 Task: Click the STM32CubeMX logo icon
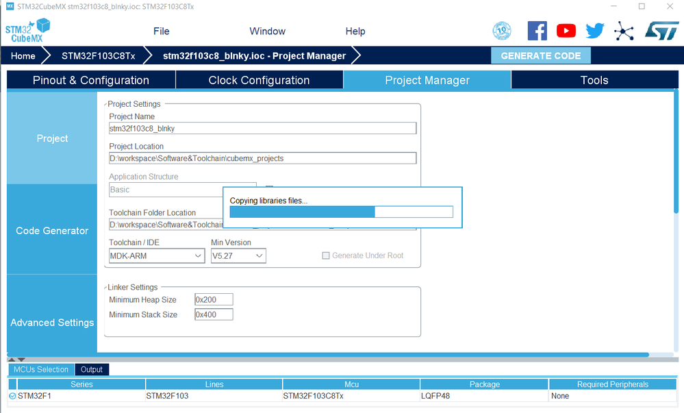click(x=27, y=31)
